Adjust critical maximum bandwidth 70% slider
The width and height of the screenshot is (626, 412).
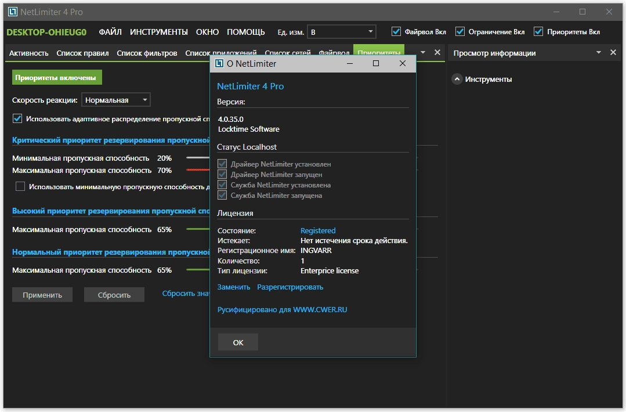[198, 169]
